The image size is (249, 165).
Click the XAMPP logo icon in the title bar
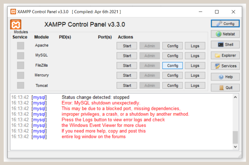tap(13, 12)
